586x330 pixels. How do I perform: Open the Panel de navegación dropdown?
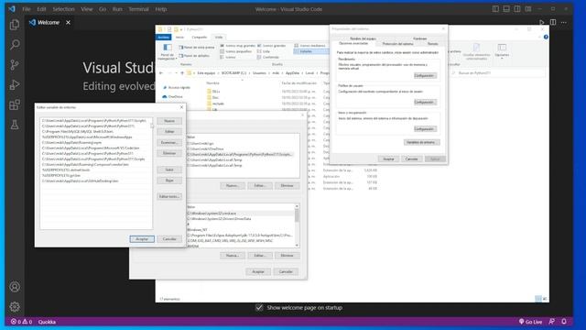point(167,52)
